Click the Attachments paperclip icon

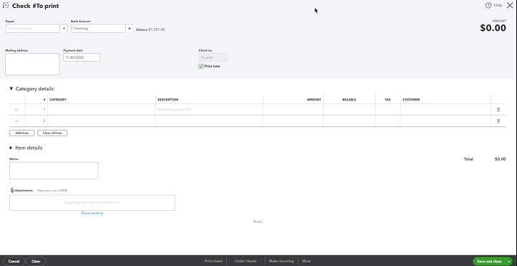[x=12, y=190]
